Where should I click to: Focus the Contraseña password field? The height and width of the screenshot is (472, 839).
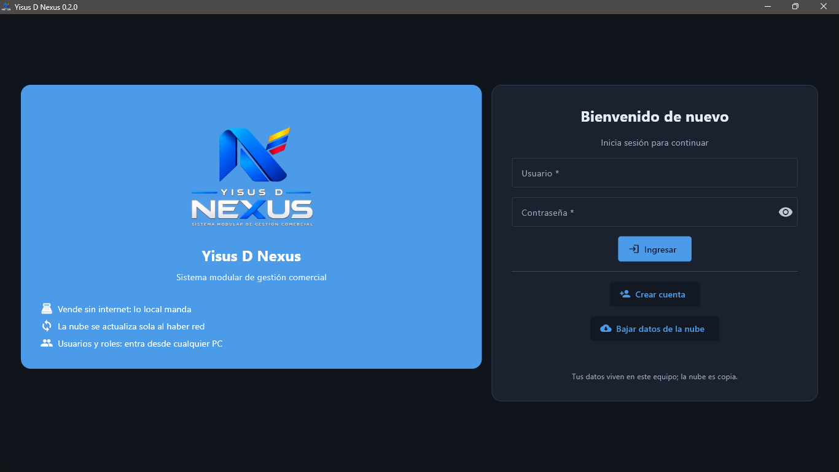[x=655, y=212]
